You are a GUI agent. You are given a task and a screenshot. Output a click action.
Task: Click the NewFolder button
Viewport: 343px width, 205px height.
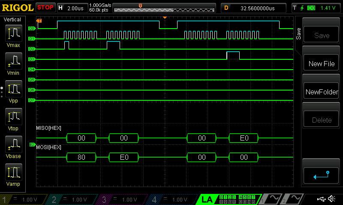point(321,91)
